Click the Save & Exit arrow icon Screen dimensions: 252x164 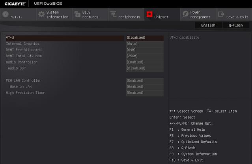pyautogui.click(x=221, y=15)
